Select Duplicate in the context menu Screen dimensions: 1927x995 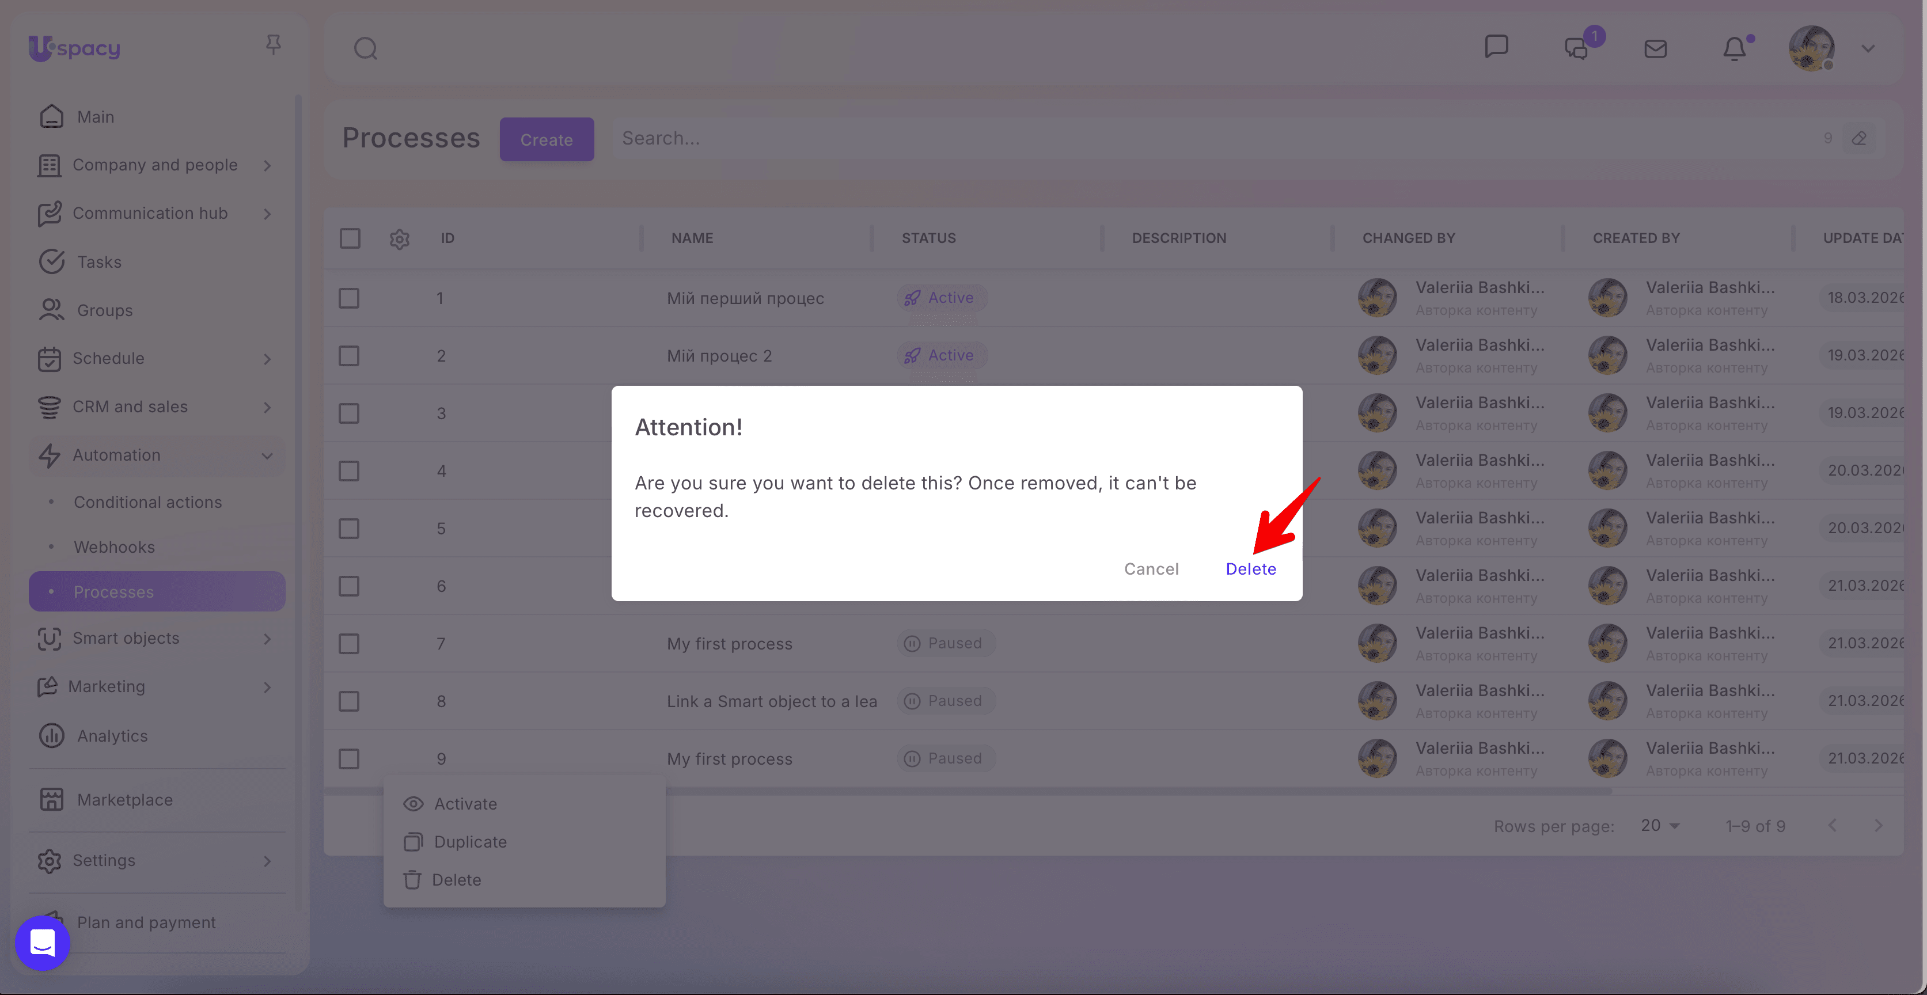point(470,842)
